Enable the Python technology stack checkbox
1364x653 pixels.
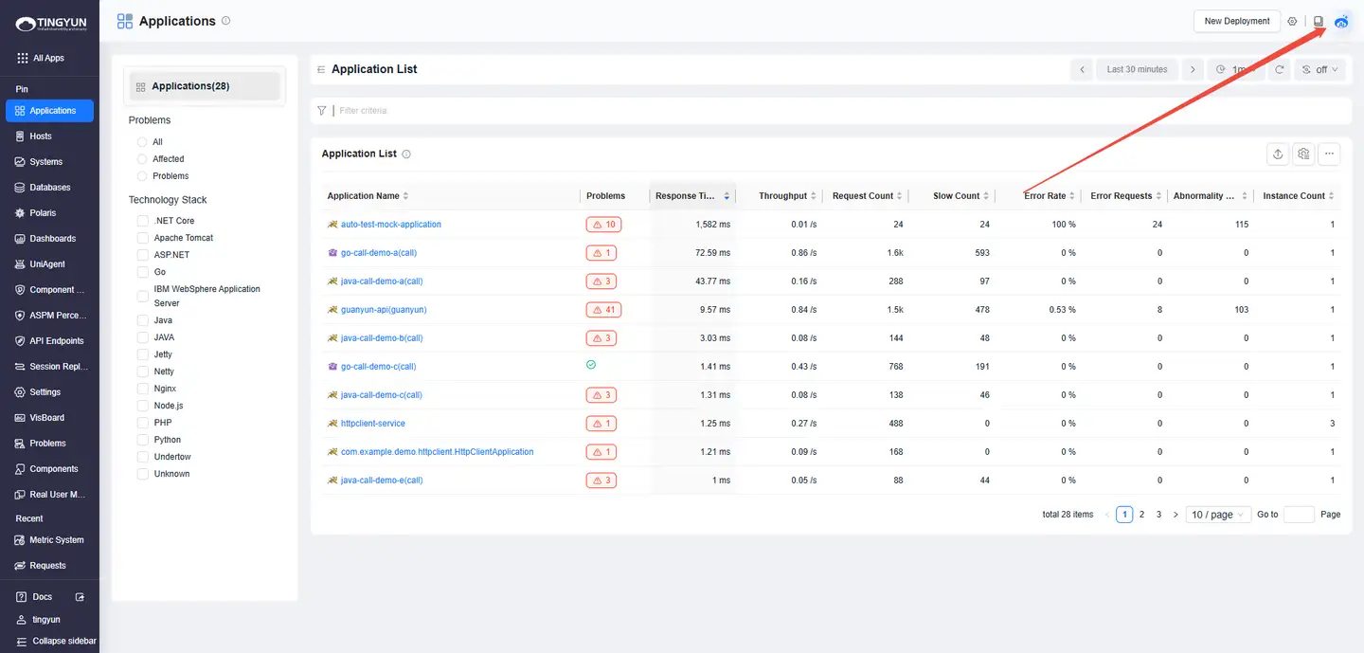pyautogui.click(x=143, y=440)
